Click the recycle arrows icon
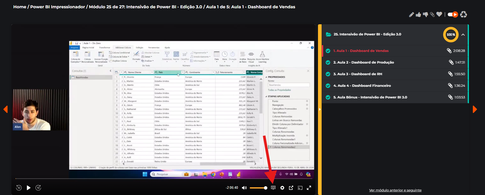Image resolution: width=485 pixels, height=195 pixels. click(464, 14)
